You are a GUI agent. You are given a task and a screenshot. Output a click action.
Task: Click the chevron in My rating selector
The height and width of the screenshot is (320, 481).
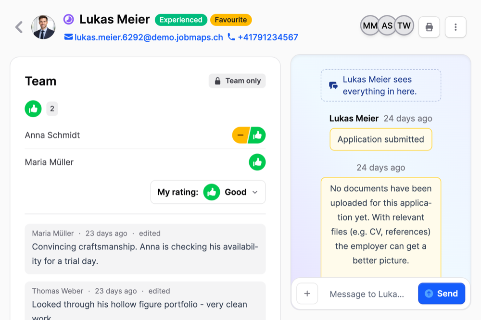coord(255,192)
